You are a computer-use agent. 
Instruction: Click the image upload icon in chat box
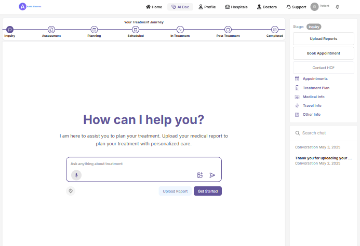200,175
